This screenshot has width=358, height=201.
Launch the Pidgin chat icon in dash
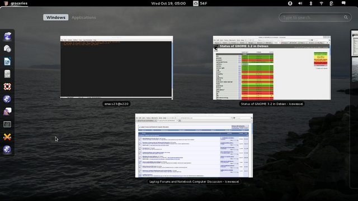(7, 112)
